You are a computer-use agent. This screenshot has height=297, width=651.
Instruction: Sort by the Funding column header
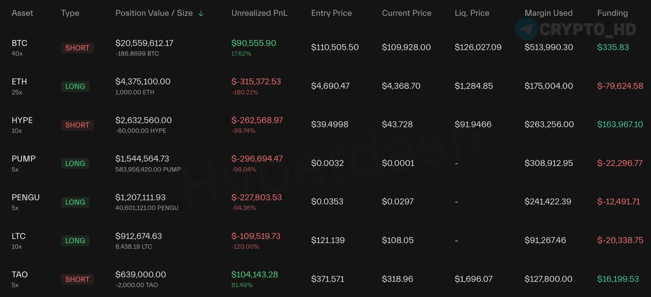coord(612,13)
